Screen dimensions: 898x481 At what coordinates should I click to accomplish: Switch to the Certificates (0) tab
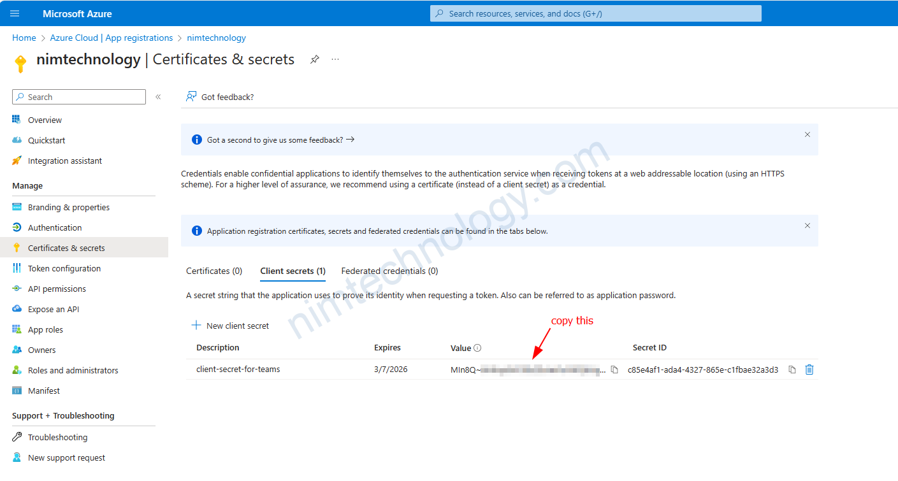[x=214, y=271]
